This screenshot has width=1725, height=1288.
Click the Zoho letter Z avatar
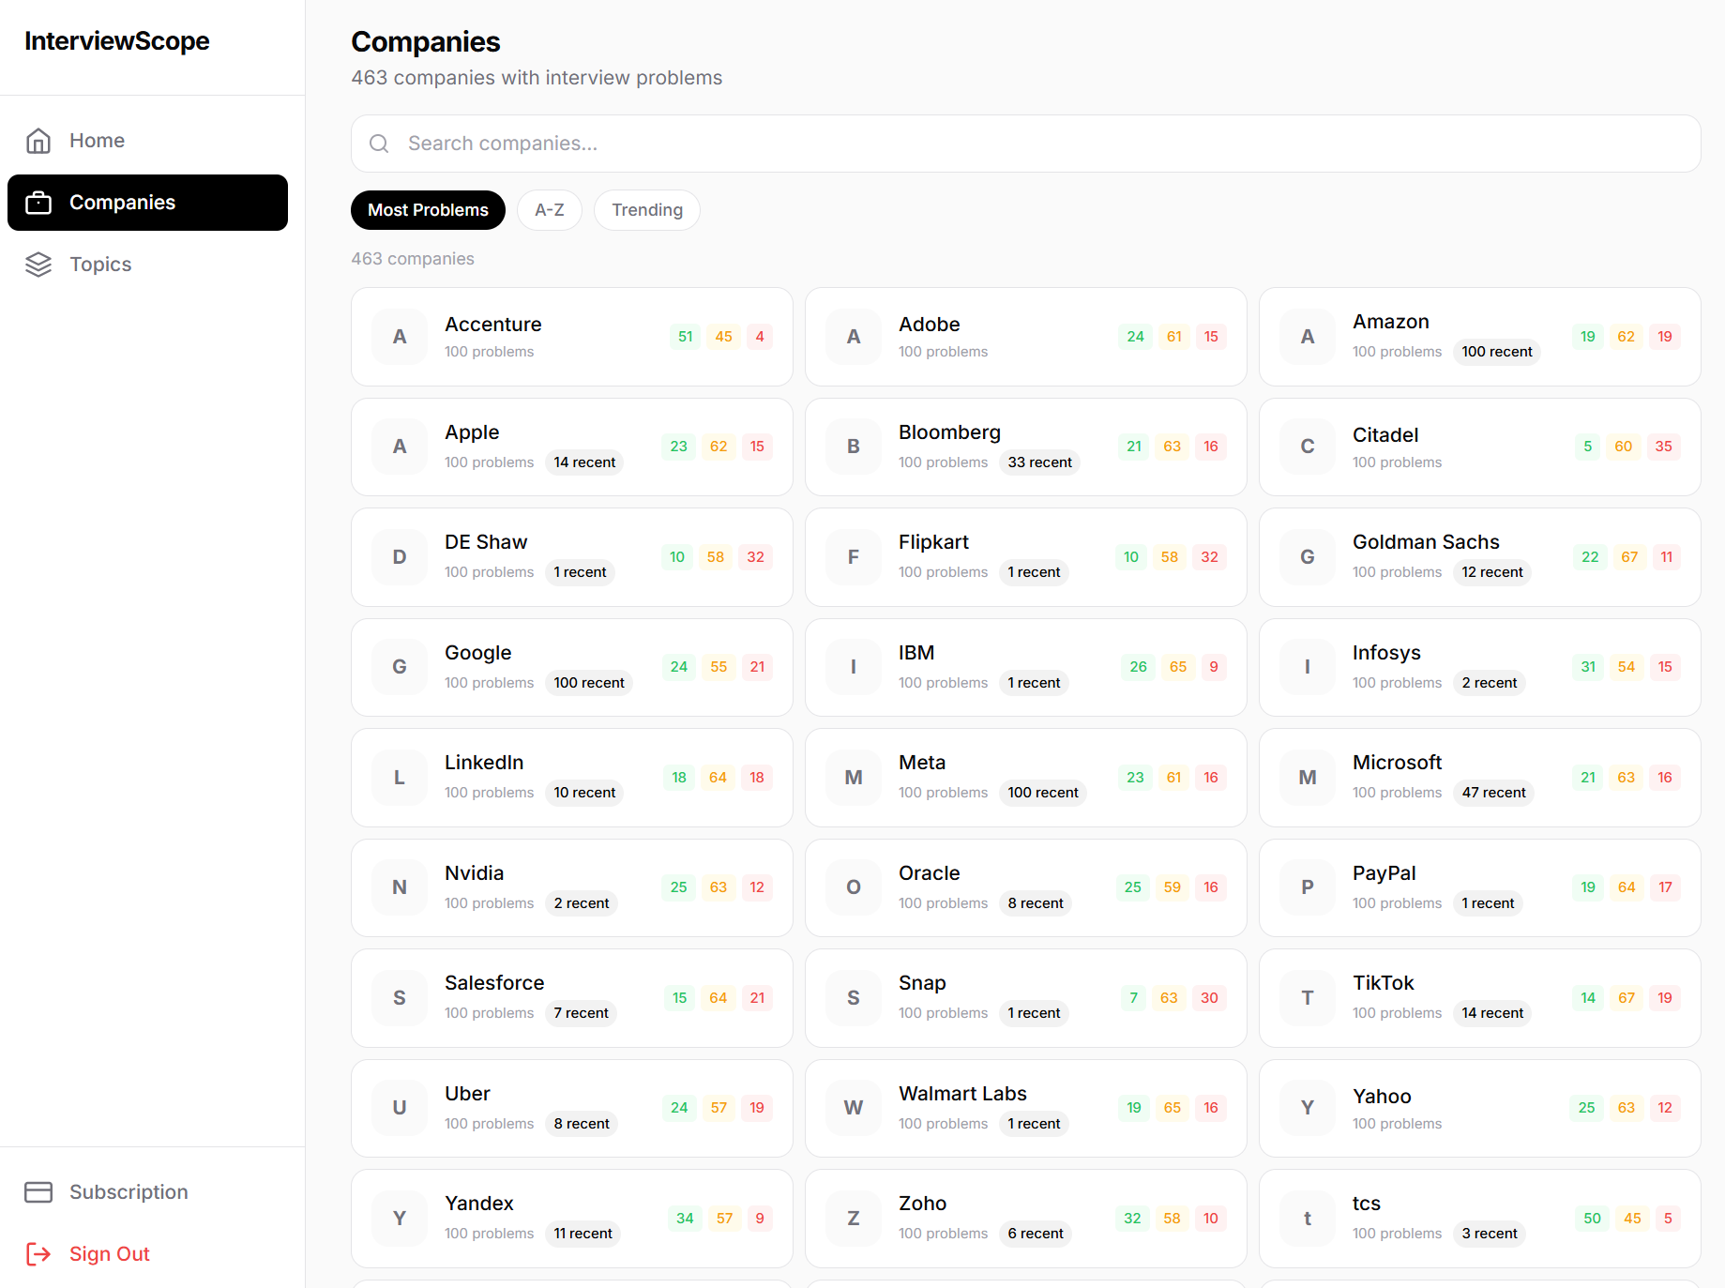(854, 1219)
